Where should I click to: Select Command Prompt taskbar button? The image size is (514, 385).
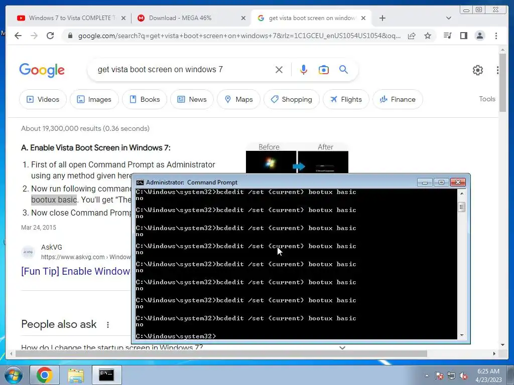(x=106, y=375)
